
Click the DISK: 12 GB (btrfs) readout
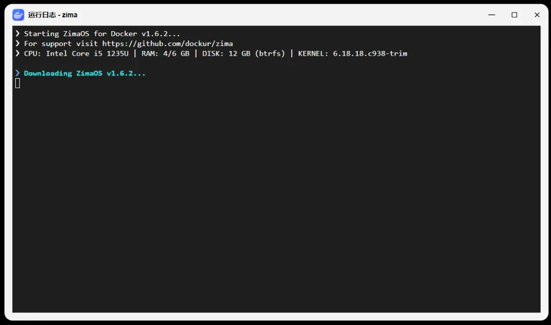point(243,54)
